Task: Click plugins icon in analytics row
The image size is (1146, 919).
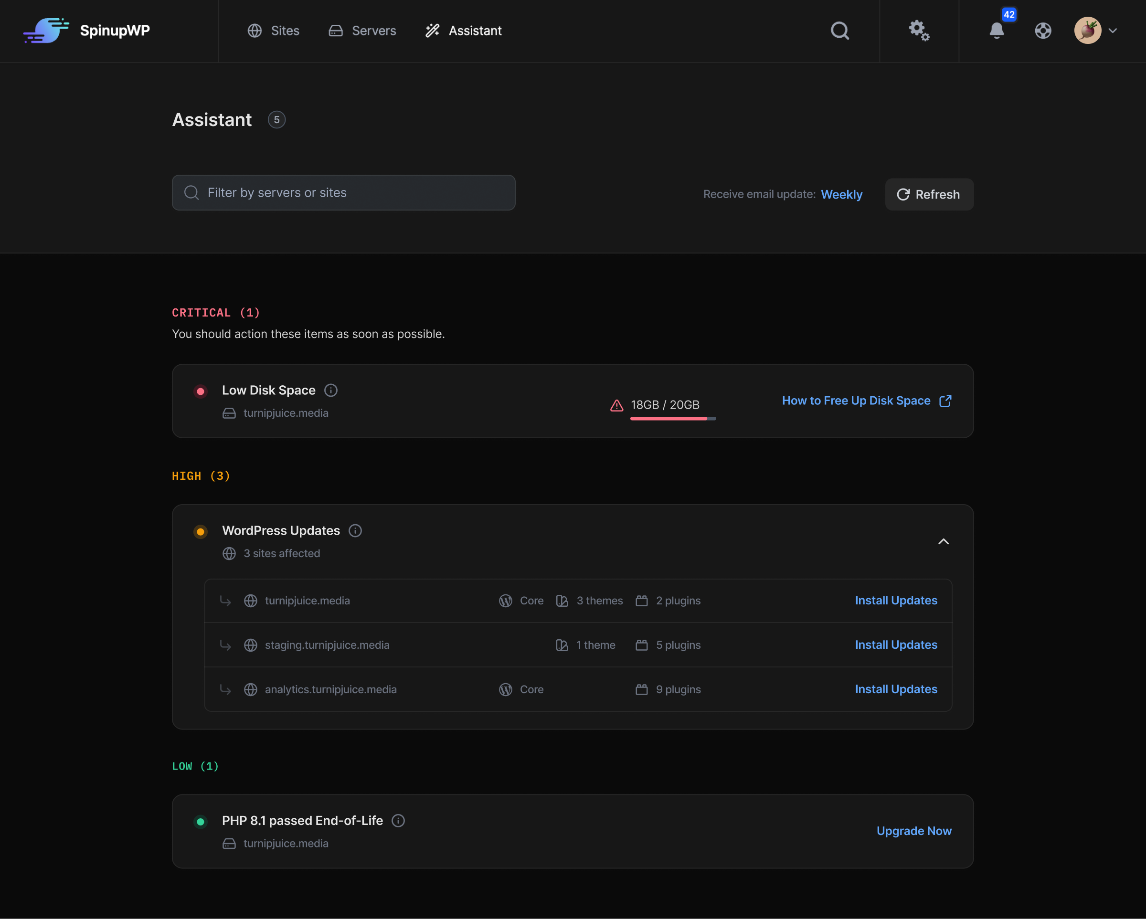Action: pyautogui.click(x=642, y=689)
